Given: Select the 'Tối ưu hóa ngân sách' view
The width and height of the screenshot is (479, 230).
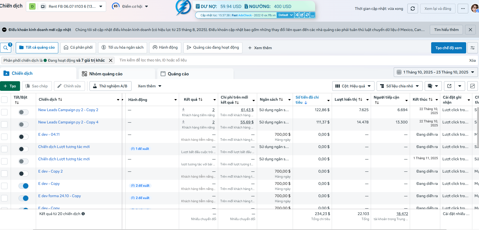Looking at the screenshot, I should coord(122,48).
